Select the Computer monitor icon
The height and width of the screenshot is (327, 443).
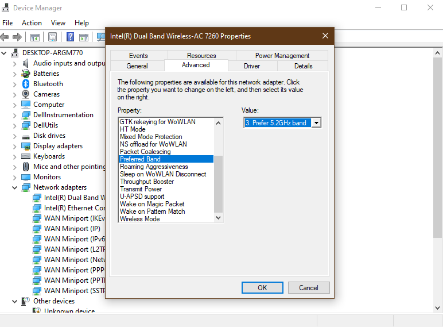(26, 105)
